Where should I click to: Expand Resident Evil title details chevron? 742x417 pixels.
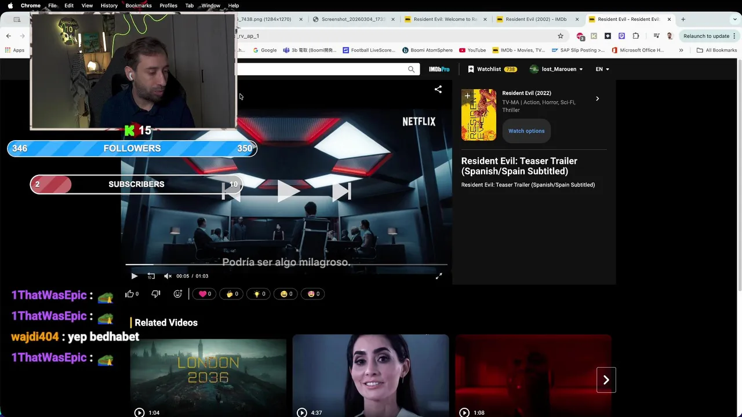[x=597, y=98]
